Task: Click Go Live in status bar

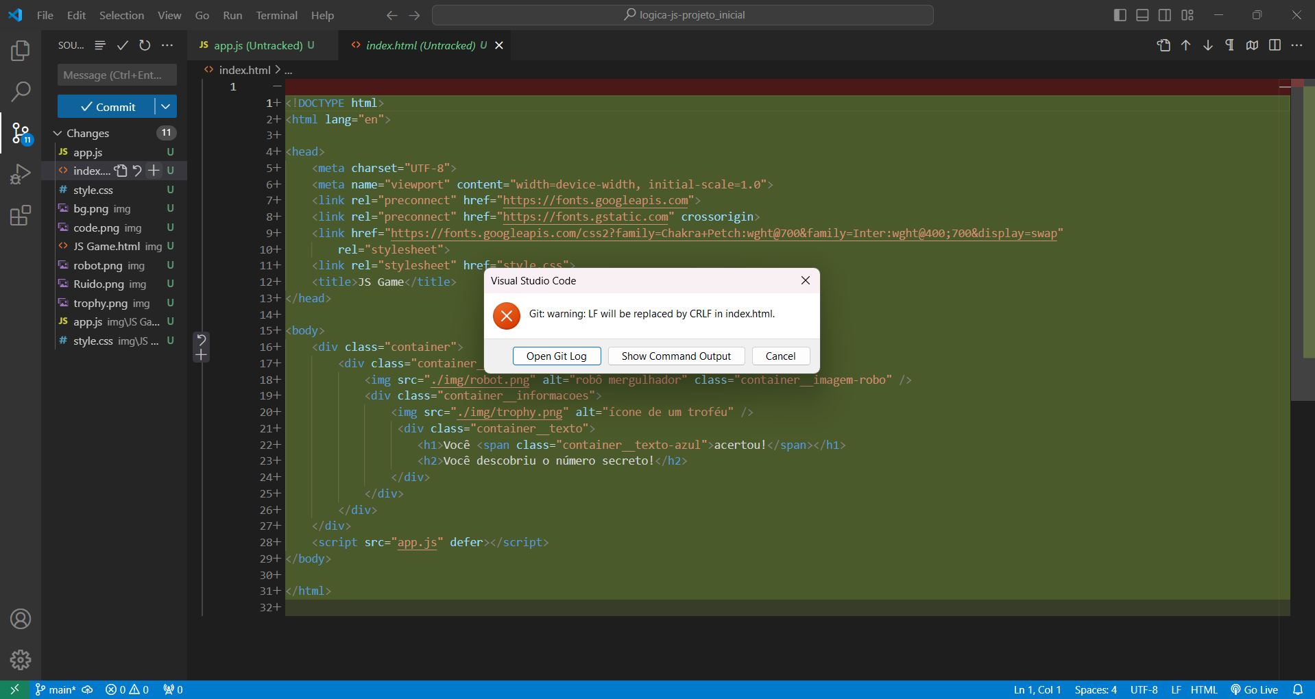Action: (x=1254, y=689)
